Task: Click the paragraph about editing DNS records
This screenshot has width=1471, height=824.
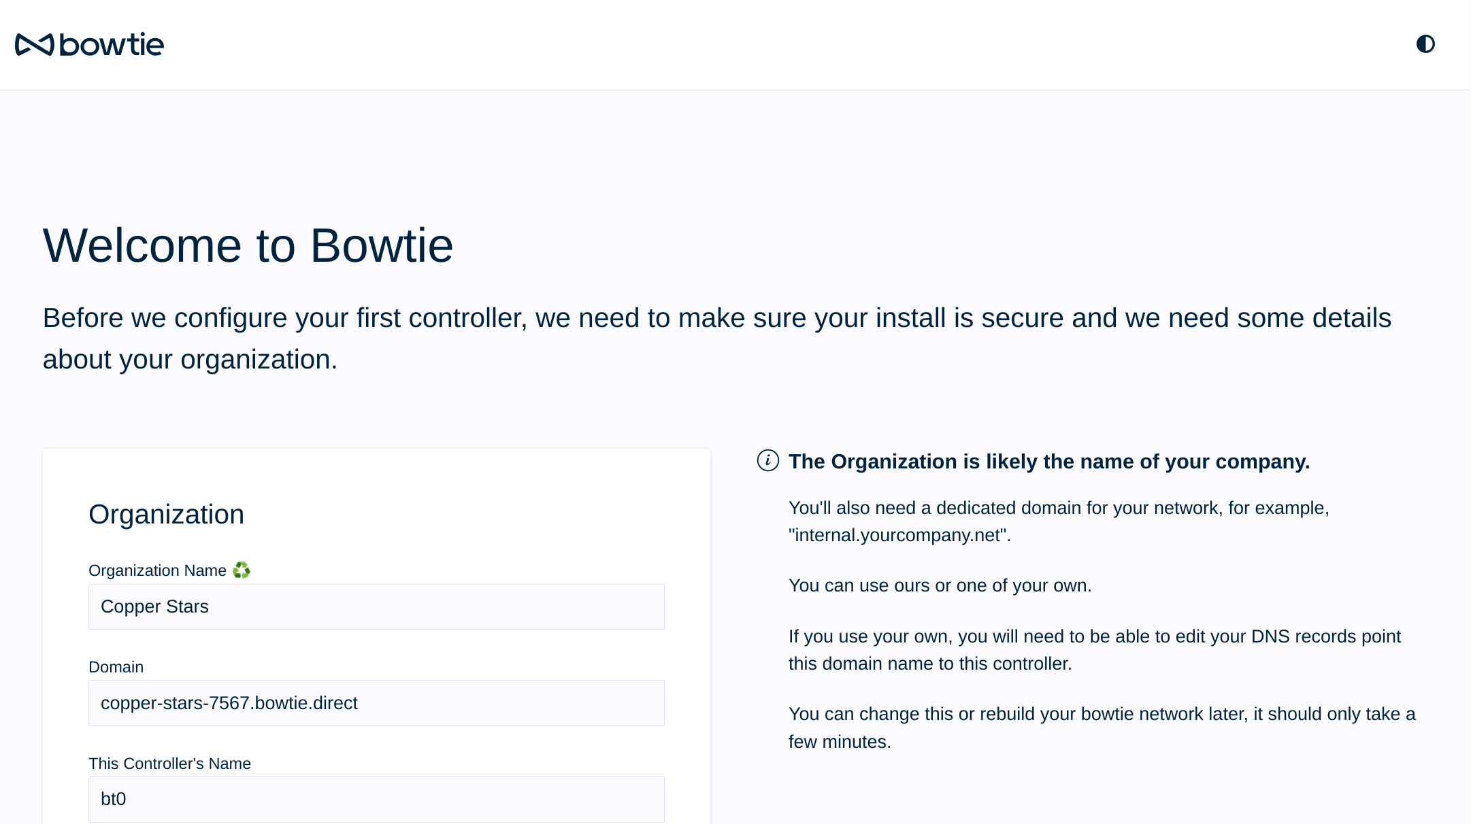Action: pos(1095,650)
